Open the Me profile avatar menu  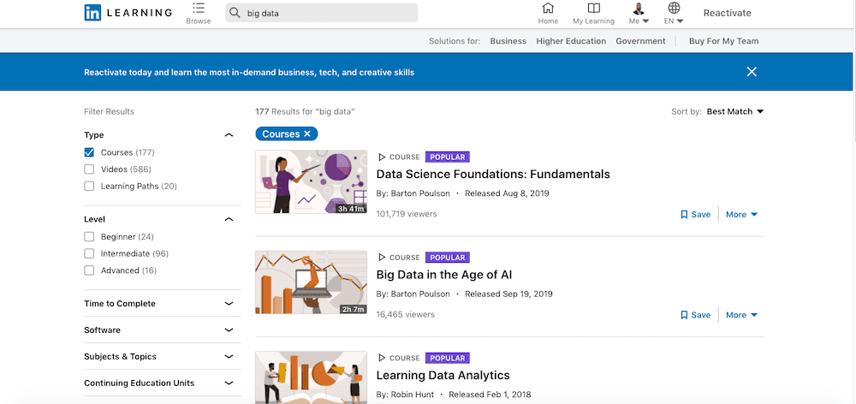click(x=639, y=9)
